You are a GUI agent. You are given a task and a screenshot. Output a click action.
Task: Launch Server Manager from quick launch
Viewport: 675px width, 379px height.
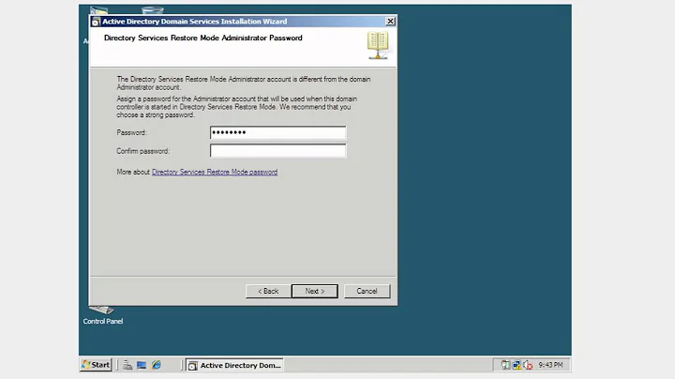[x=127, y=365]
